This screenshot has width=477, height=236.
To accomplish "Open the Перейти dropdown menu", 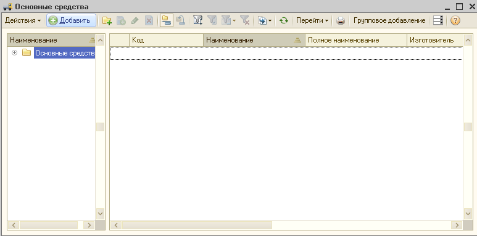I will click(312, 21).
